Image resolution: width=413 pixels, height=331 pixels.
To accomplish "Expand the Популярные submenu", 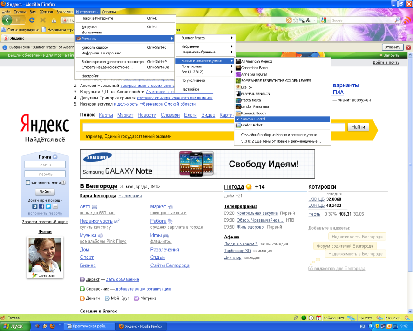I will (205, 66).
